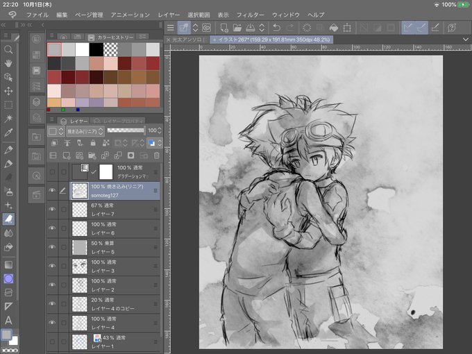The width and height of the screenshot is (472, 354).
Task: Hide レイヤー 4 with eye icon
Action: [52, 323]
